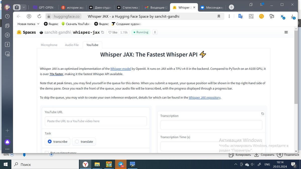Open the browser three-dot menu beside the bookmark

click(229, 16)
